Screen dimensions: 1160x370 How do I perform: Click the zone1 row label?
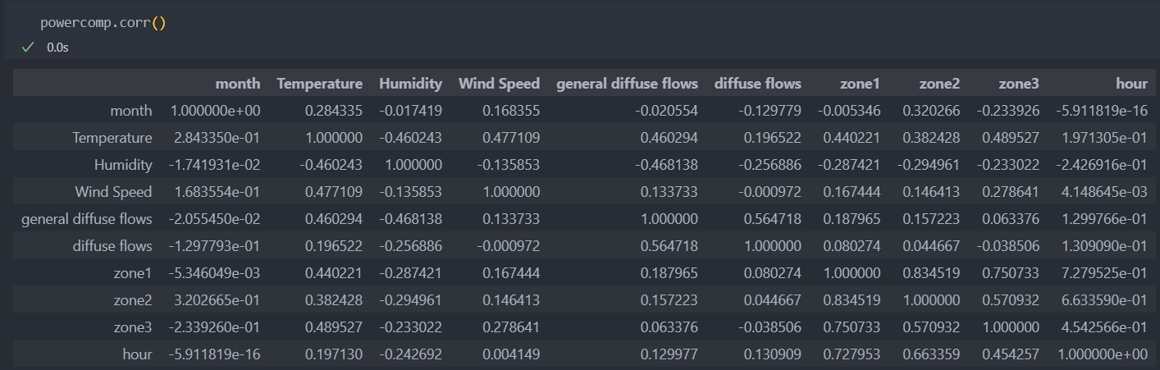pos(134,273)
